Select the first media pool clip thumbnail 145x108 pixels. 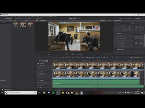16,24
